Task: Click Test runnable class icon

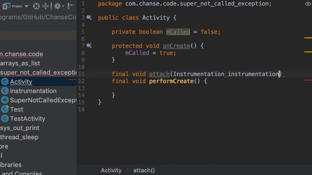Action: (x=5, y=109)
